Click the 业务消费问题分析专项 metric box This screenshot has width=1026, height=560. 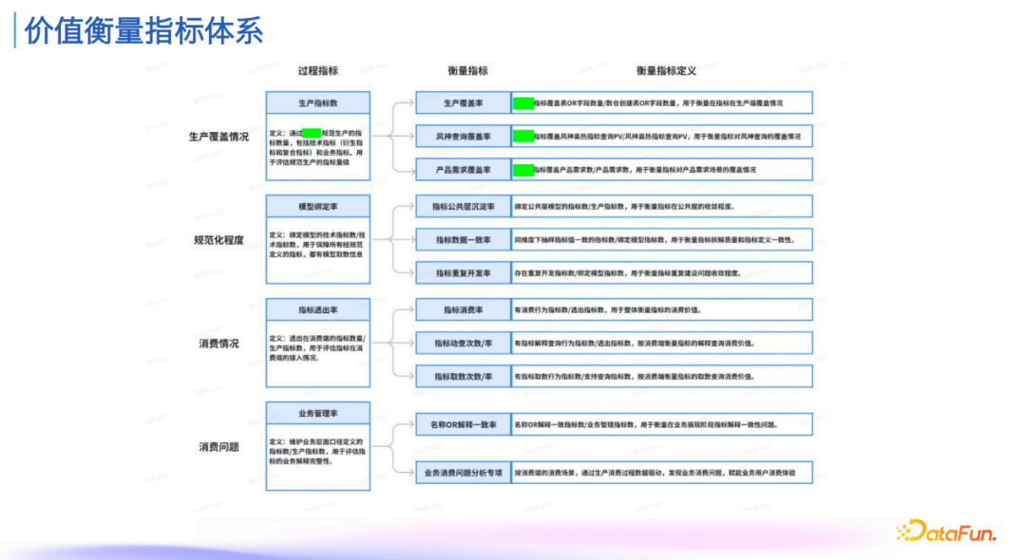pyautogui.click(x=464, y=473)
